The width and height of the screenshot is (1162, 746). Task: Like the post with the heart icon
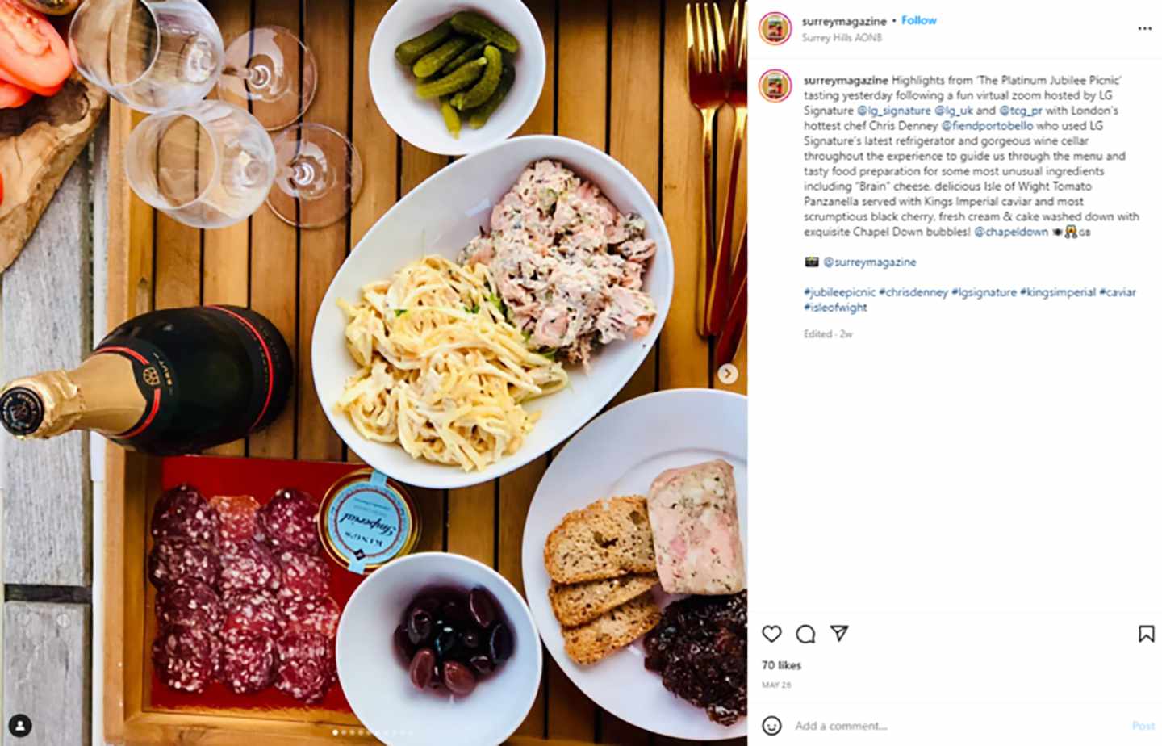[x=771, y=634]
